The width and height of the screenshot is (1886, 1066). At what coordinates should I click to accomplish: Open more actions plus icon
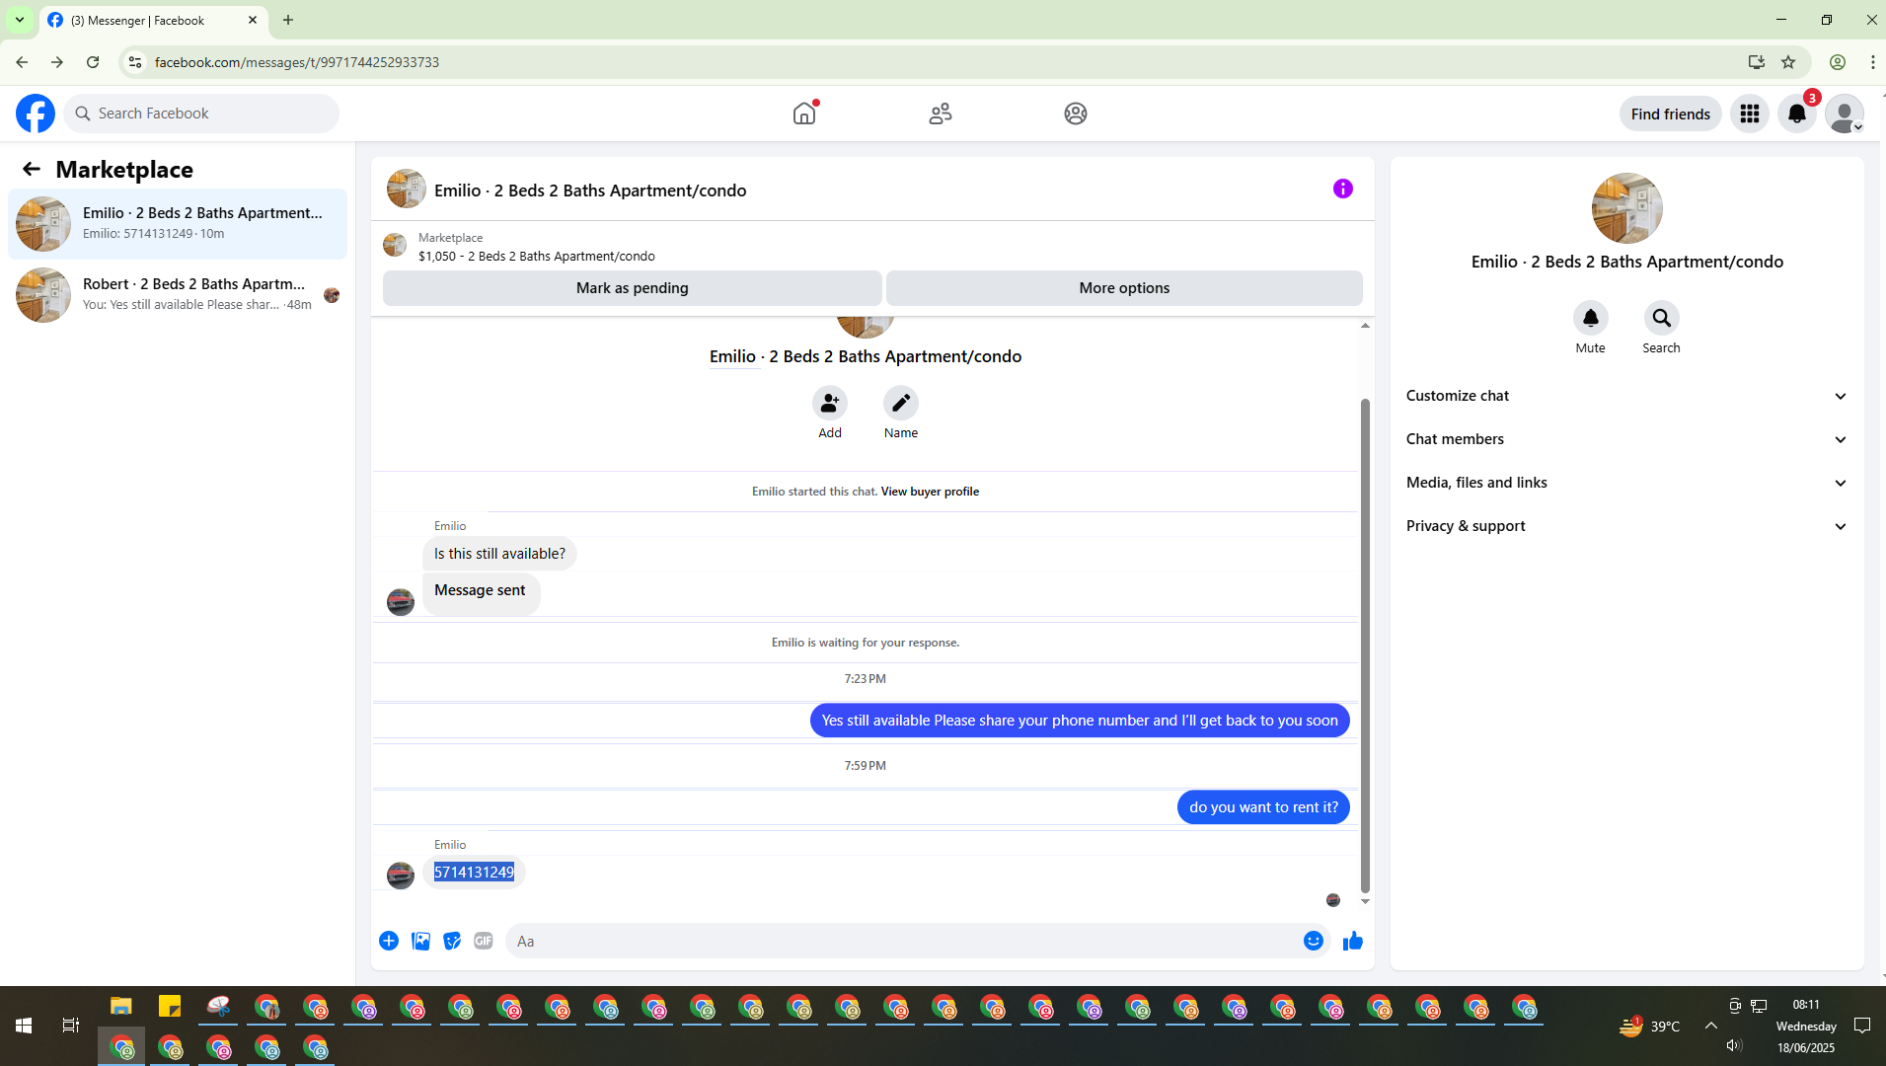[389, 941]
